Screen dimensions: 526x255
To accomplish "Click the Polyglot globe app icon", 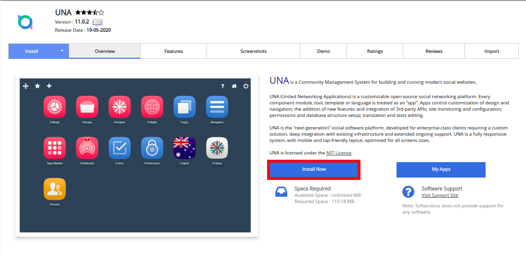I will pyautogui.click(x=152, y=107).
